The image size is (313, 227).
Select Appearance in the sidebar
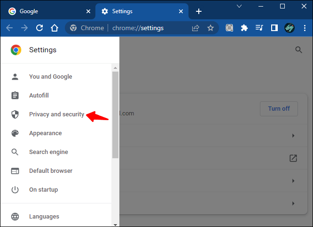pos(45,133)
